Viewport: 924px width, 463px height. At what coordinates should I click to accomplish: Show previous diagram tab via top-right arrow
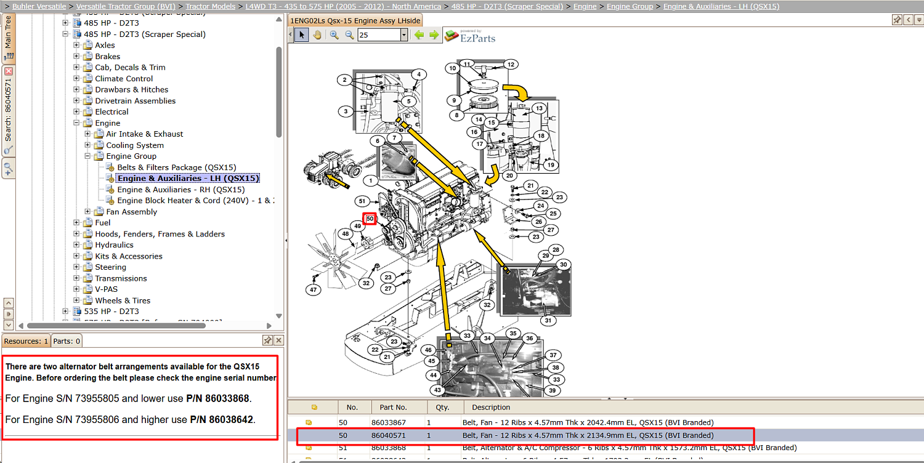pyautogui.click(x=908, y=20)
